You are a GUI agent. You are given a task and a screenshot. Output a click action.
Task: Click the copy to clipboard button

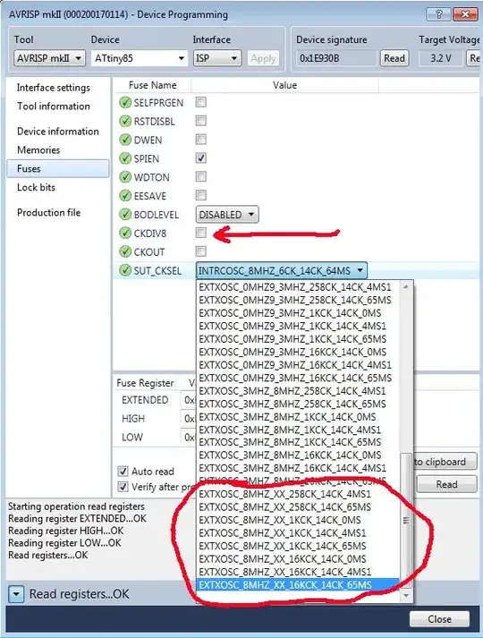click(x=445, y=462)
